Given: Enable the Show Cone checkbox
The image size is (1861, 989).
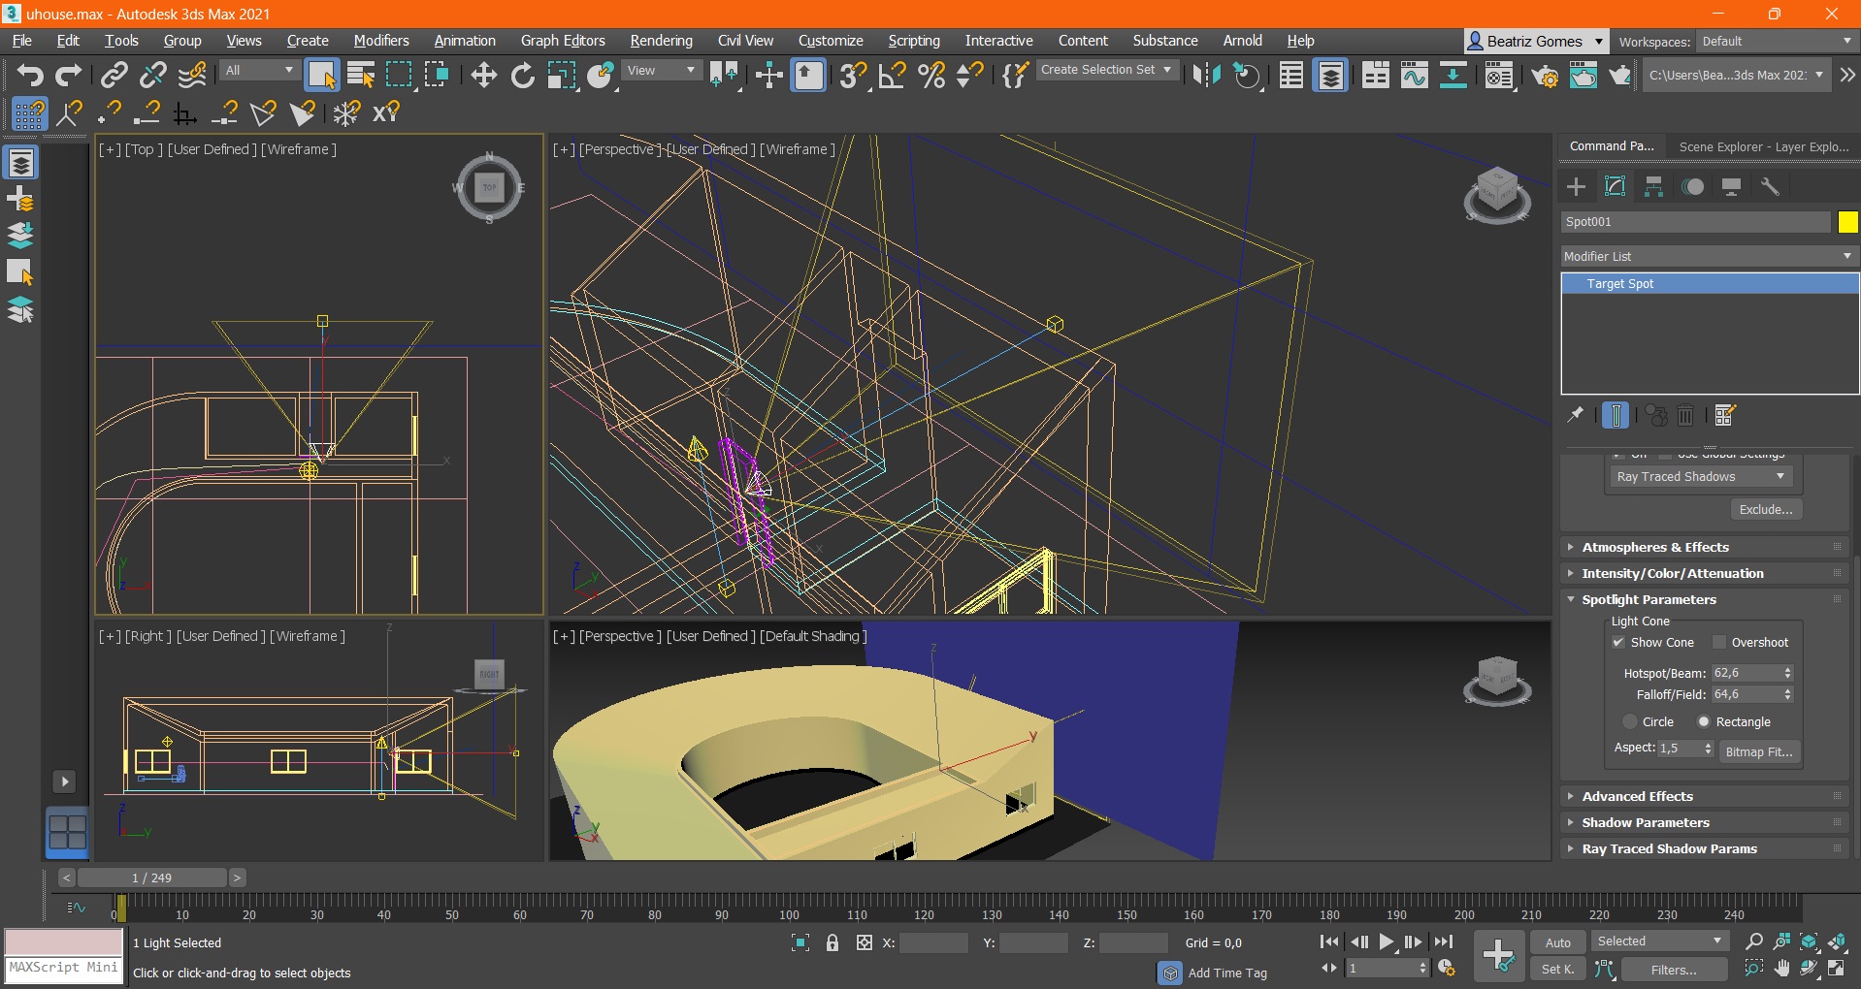Looking at the screenshot, I should 1618,642.
